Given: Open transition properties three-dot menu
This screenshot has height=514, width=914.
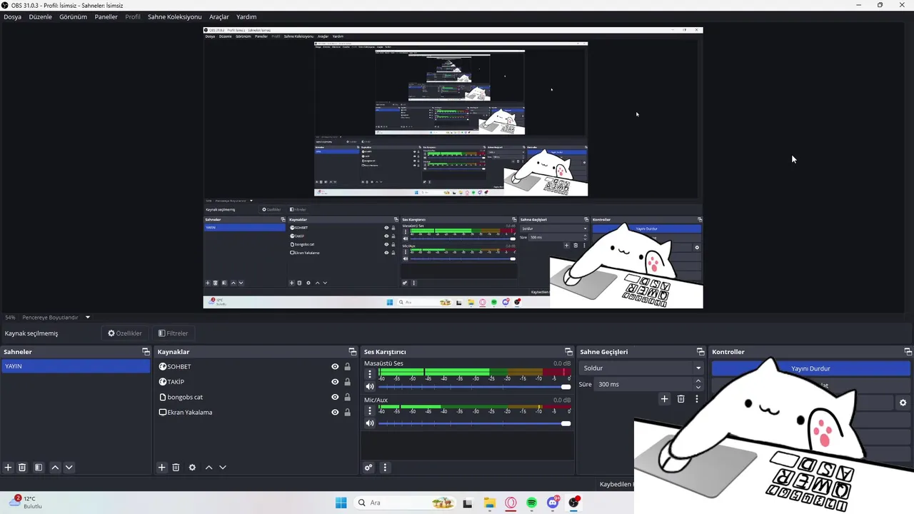Looking at the screenshot, I should point(697,399).
